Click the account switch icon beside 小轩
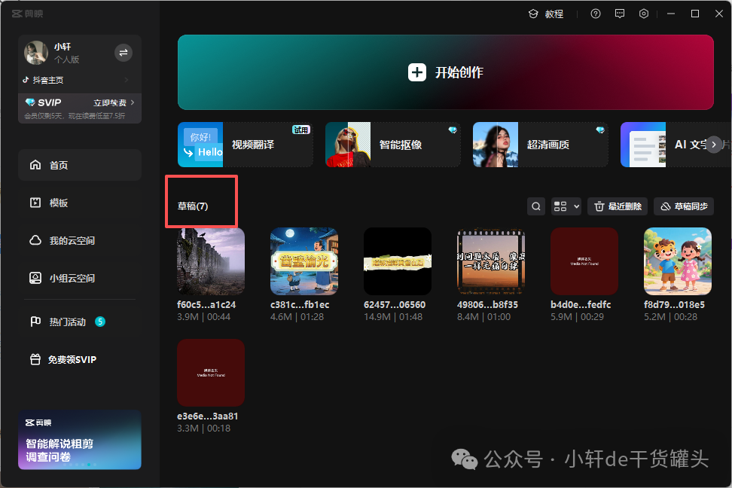Screen dimensions: 732x488 pos(124,53)
